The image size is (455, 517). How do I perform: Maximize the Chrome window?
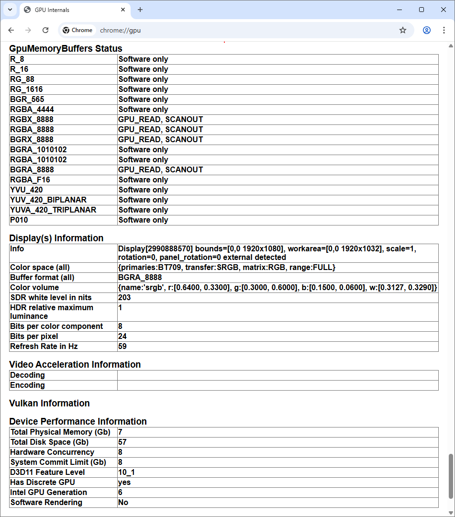click(x=422, y=10)
